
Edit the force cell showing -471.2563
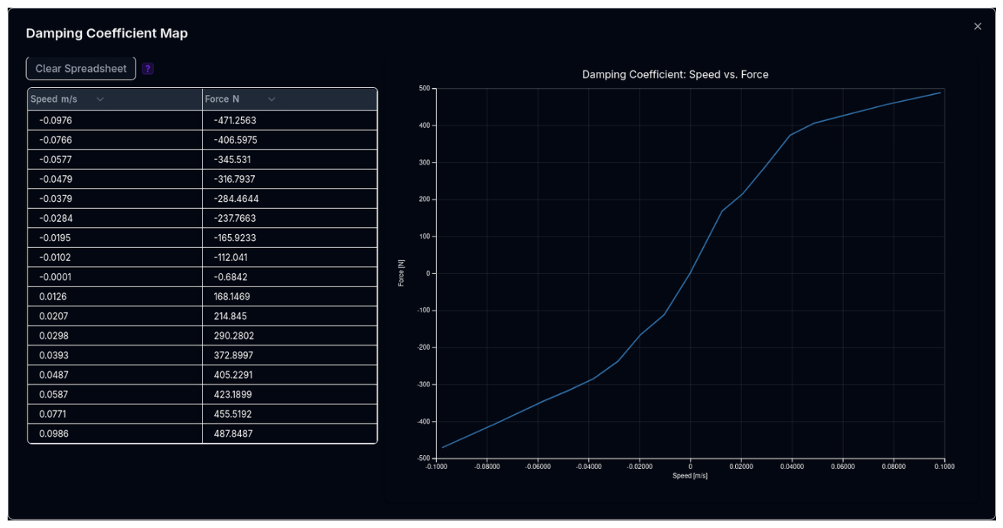coord(289,120)
